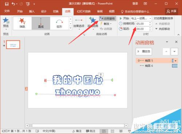This screenshot has width=182, height=134.
Task: Click 登录 to sign in
Action: [x=135, y=4]
